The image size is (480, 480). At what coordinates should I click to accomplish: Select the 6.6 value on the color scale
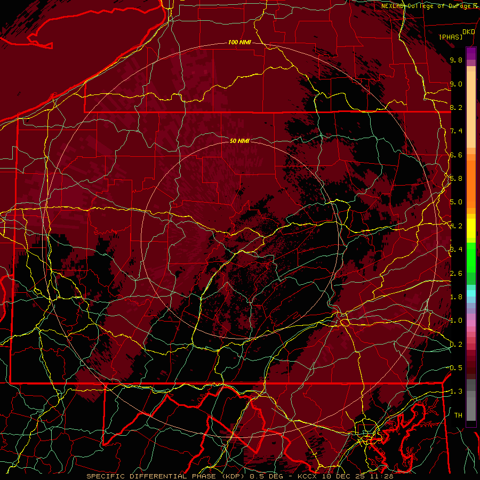(456, 155)
